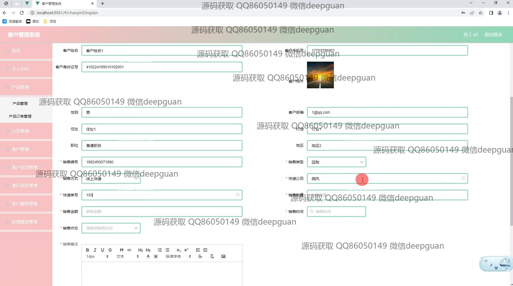Screen dimensions: 513x286
Task: Open 客户管理 in the sidebar
Action: click(26, 149)
